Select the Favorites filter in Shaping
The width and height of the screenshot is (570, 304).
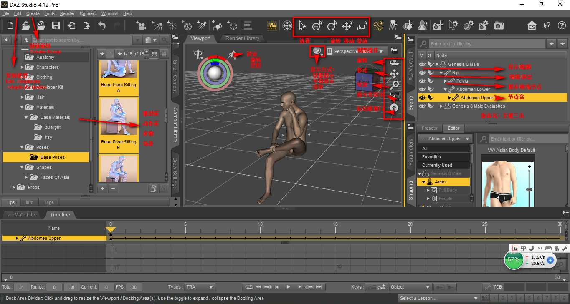click(443, 157)
